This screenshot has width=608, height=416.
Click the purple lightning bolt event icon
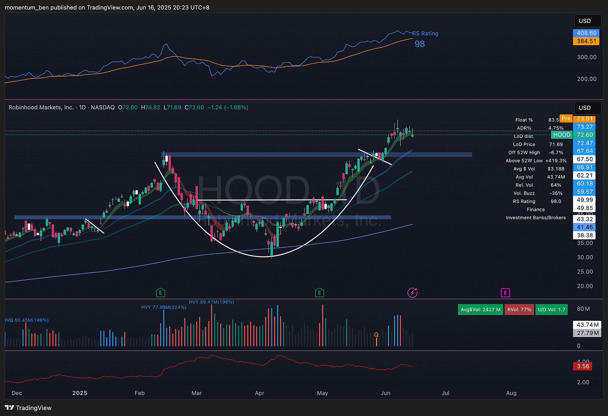(x=413, y=292)
